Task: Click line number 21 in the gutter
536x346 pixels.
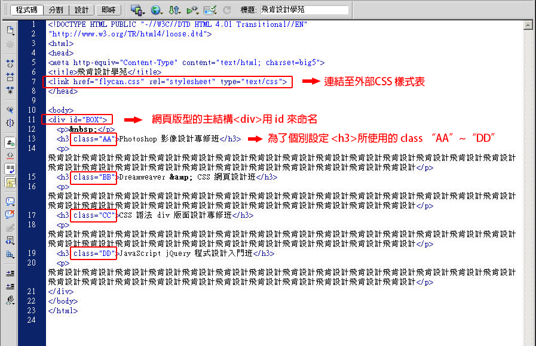Action: pos(32,291)
